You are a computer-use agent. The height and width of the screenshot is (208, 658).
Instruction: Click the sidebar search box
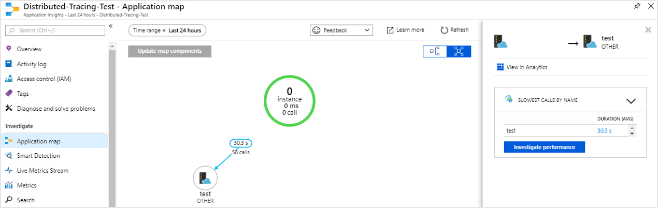point(54,31)
